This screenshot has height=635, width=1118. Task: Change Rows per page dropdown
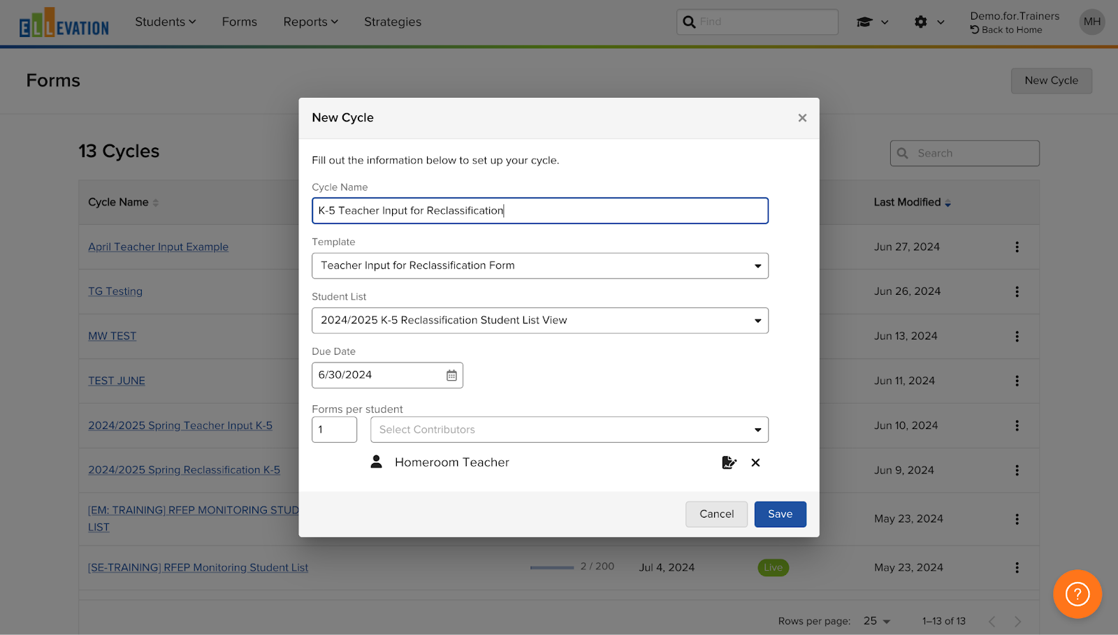(877, 621)
